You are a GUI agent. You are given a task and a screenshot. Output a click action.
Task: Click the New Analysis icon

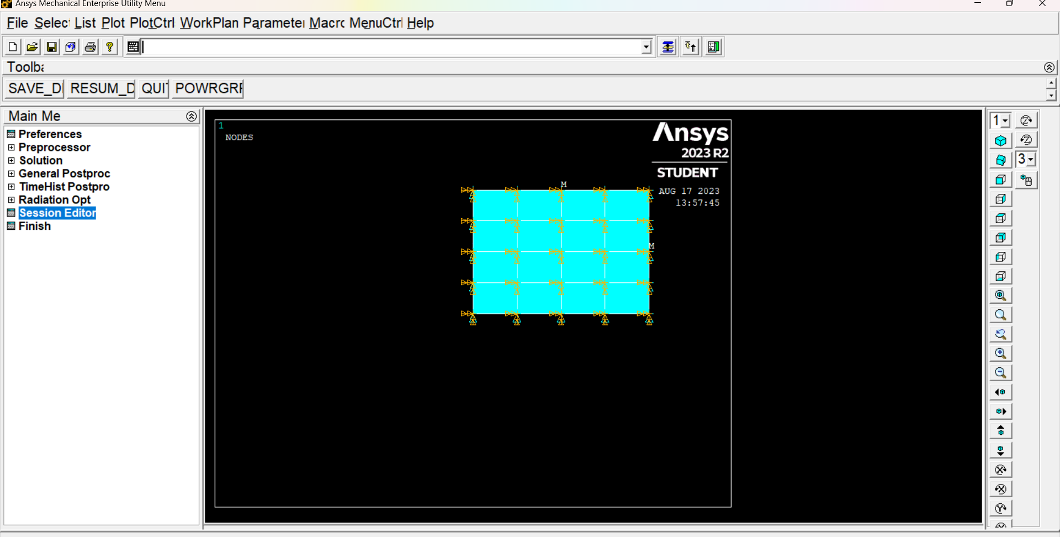[x=13, y=47]
